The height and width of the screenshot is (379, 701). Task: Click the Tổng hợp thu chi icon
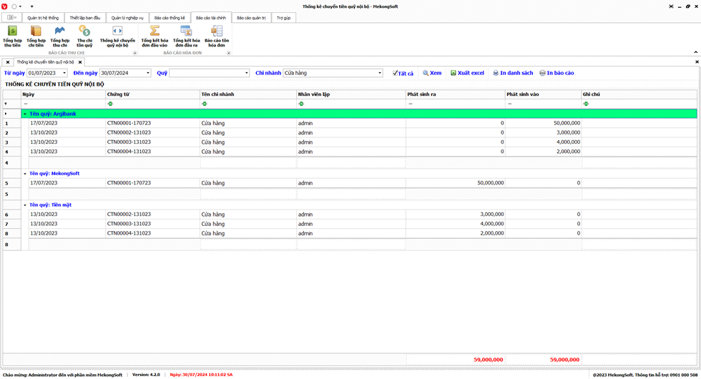click(60, 36)
